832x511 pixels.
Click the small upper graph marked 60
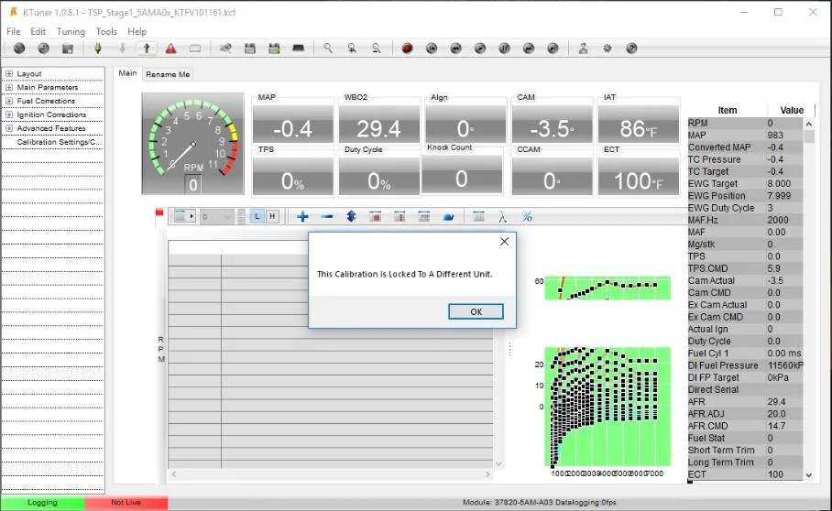(x=607, y=288)
